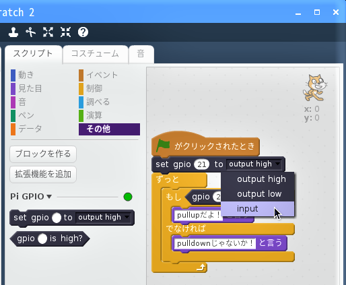Viewport: 346px width, 285px height.
Task: Click the green flag on hat block
Action: [x=163, y=146]
